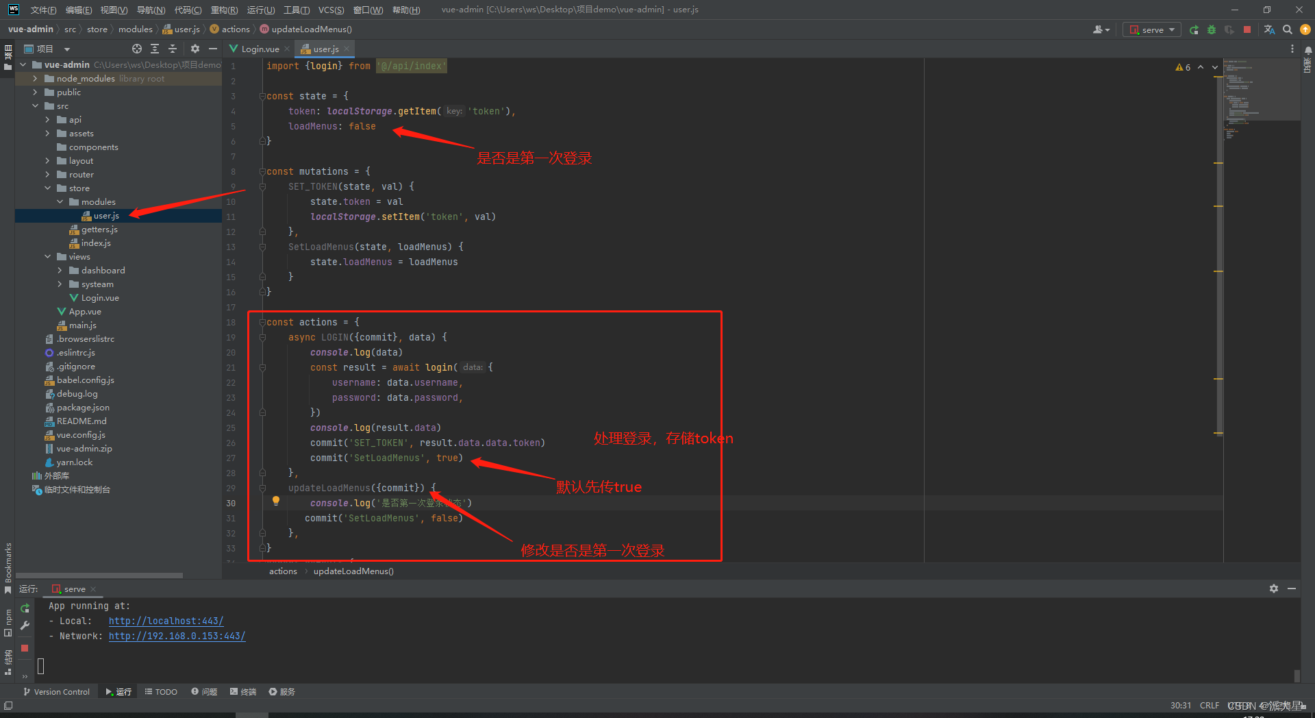Select the user.js editor tab
Image resolution: width=1315 pixels, height=718 pixels.
[325, 49]
